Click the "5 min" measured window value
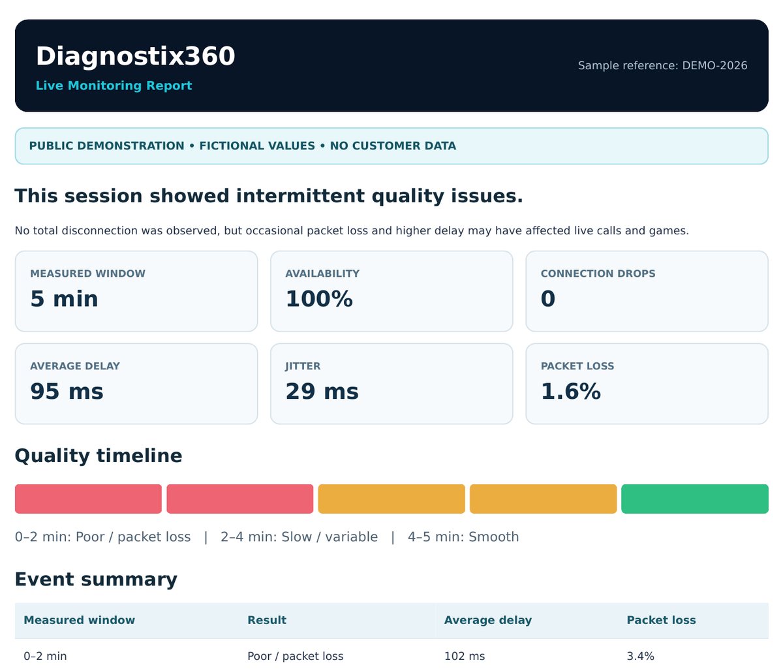This screenshot has height=671, width=783. click(64, 299)
